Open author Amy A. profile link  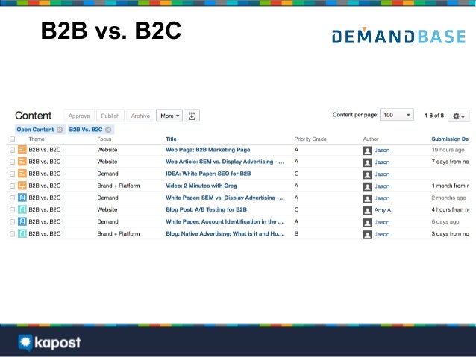point(383,210)
